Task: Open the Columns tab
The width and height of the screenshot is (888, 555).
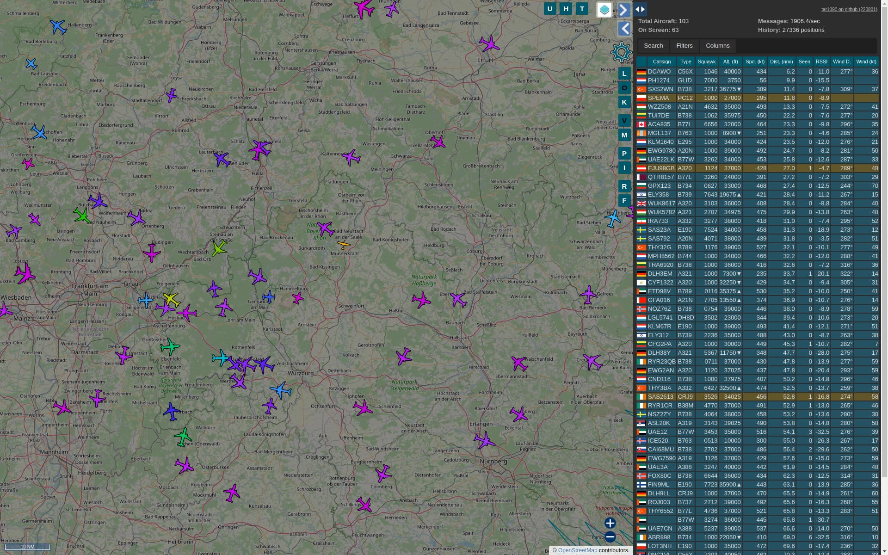Action: click(717, 46)
